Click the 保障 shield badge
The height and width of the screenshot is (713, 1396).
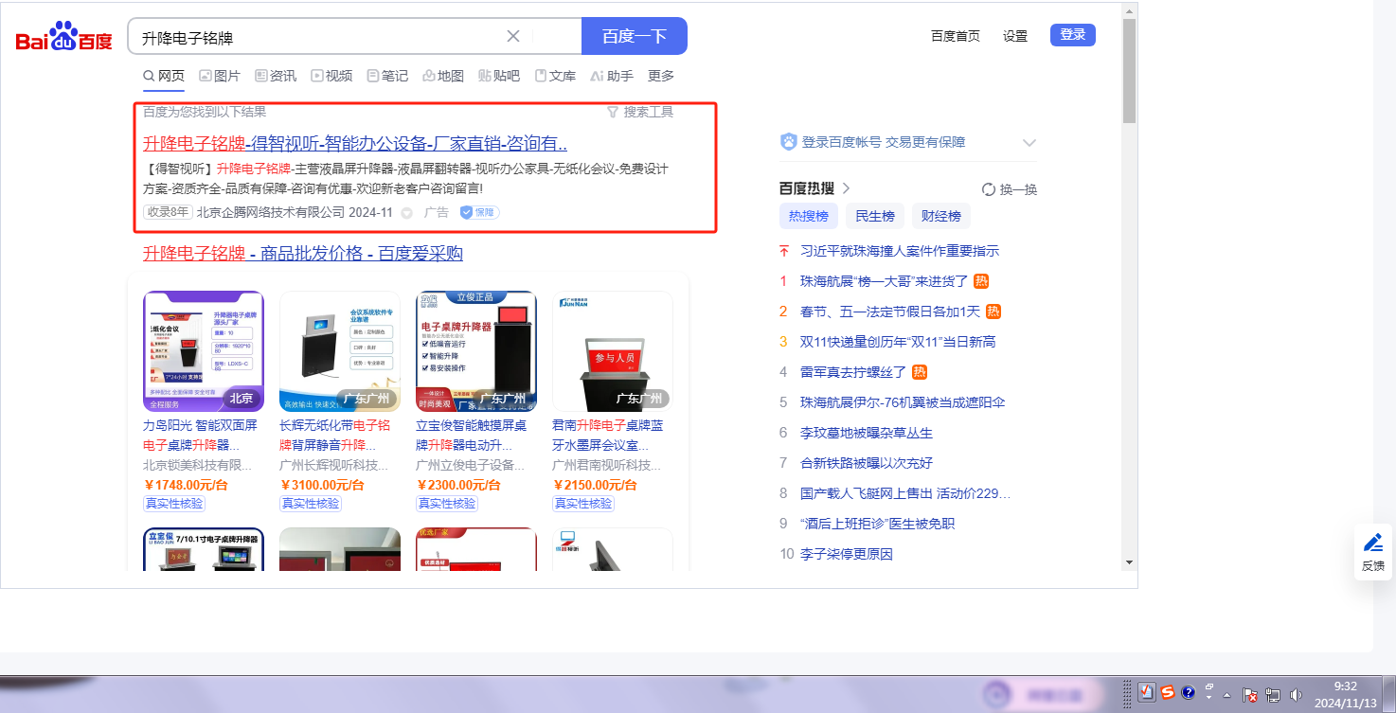pos(479,212)
